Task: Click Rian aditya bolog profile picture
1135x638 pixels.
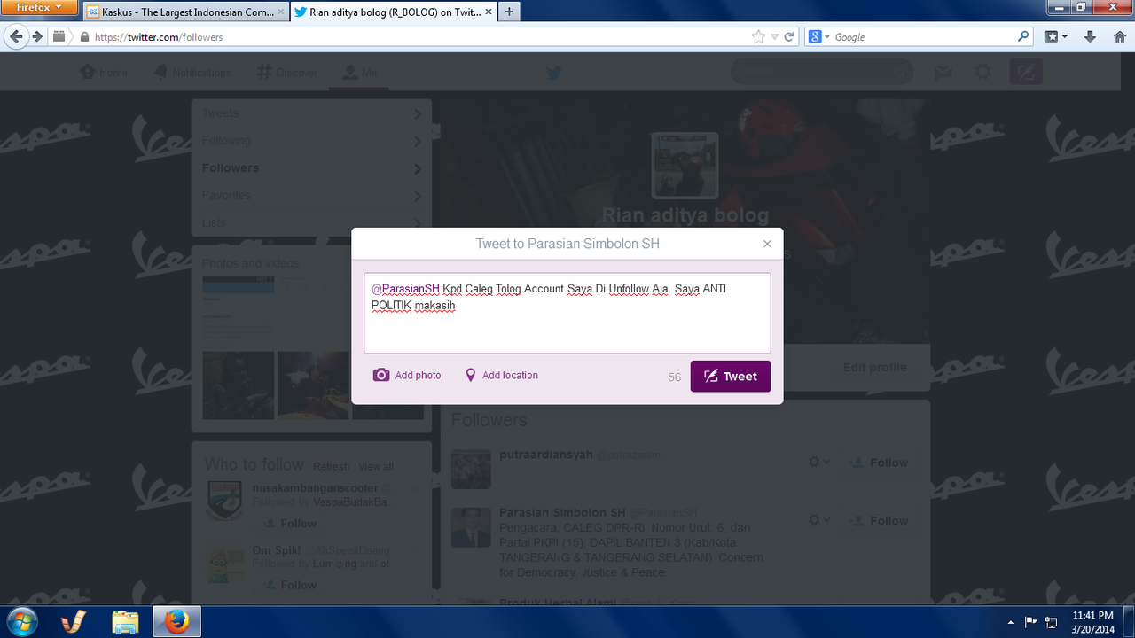Action: click(685, 166)
